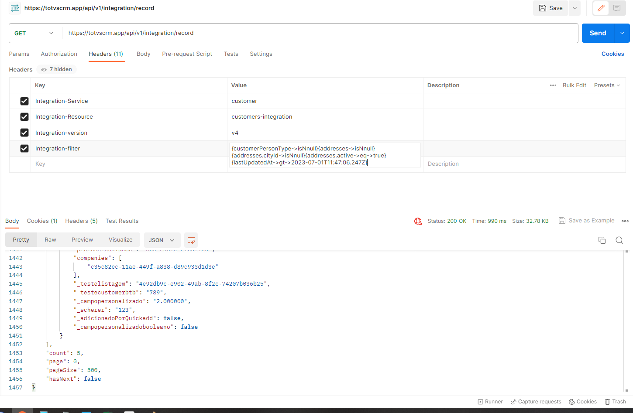Select the response Body tab
The width and height of the screenshot is (633, 413).
12,221
